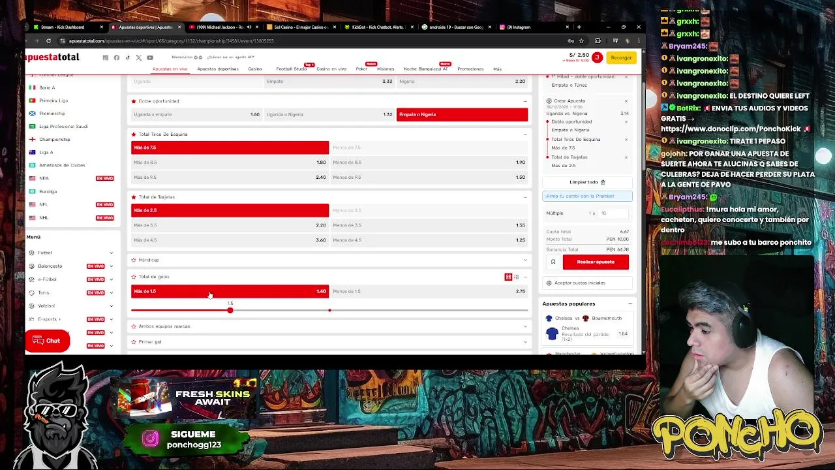Toggle favorite star for Ambos equipos marcan
Screen dimensions: 835x470
[x=134, y=326]
